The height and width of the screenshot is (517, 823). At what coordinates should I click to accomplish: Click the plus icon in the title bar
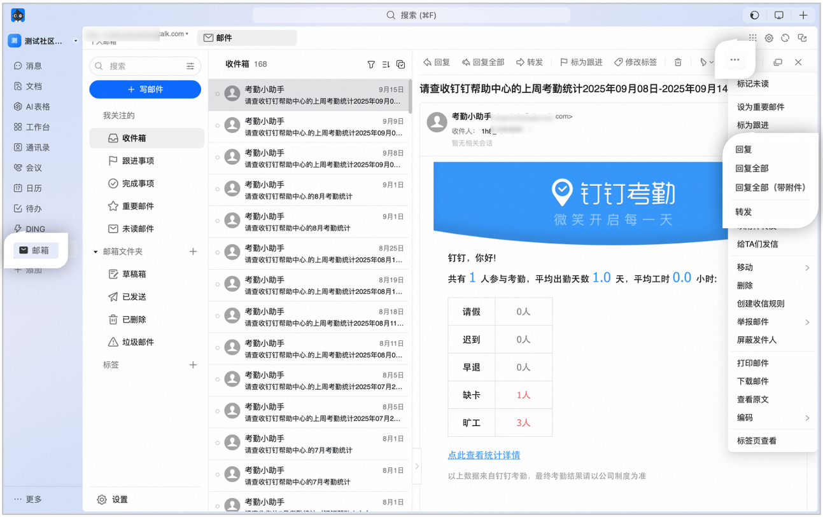[803, 15]
